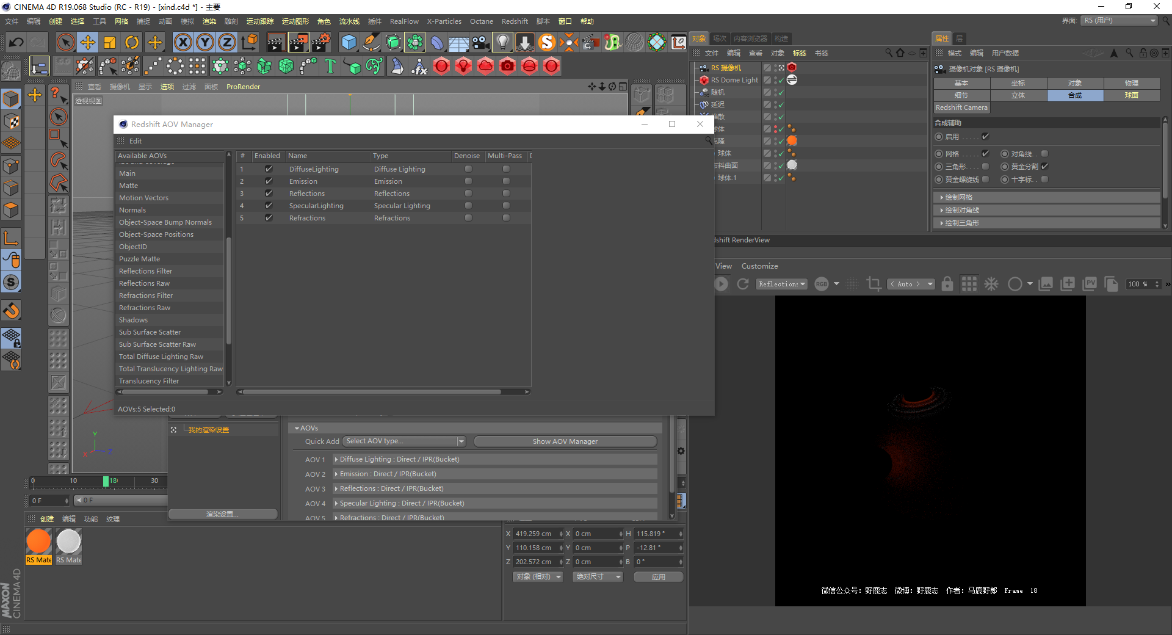The width and height of the screenshot is (1172, 635).
Task: Click the orange S plugin icon
Action: click(547, 42)
